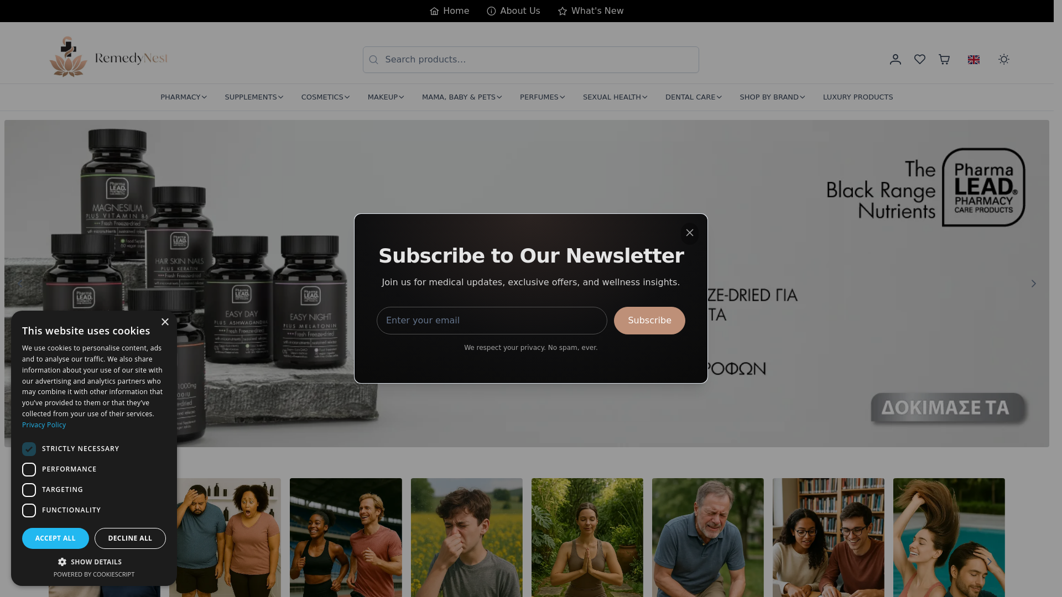The height and width of the screenshot is (597, 1062).
Task: Switch language via UK flag icon
Action: tap(973, 60)
